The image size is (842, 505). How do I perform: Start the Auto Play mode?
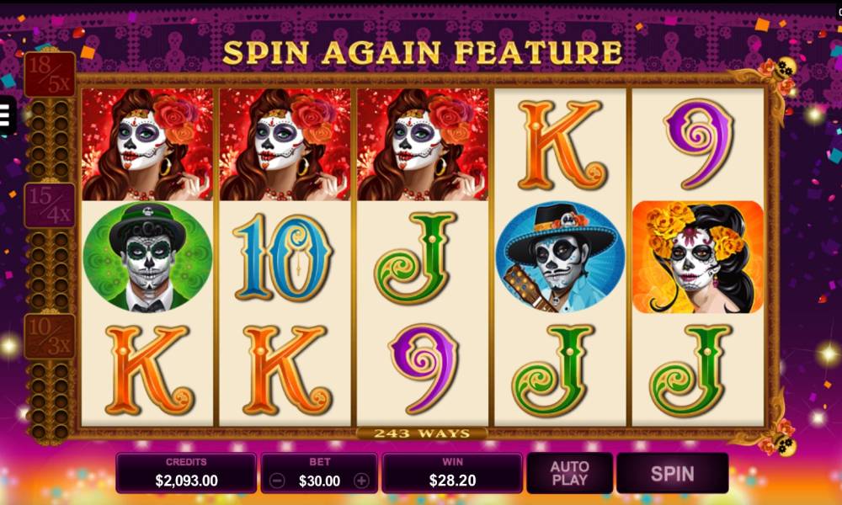click(570, 473)
